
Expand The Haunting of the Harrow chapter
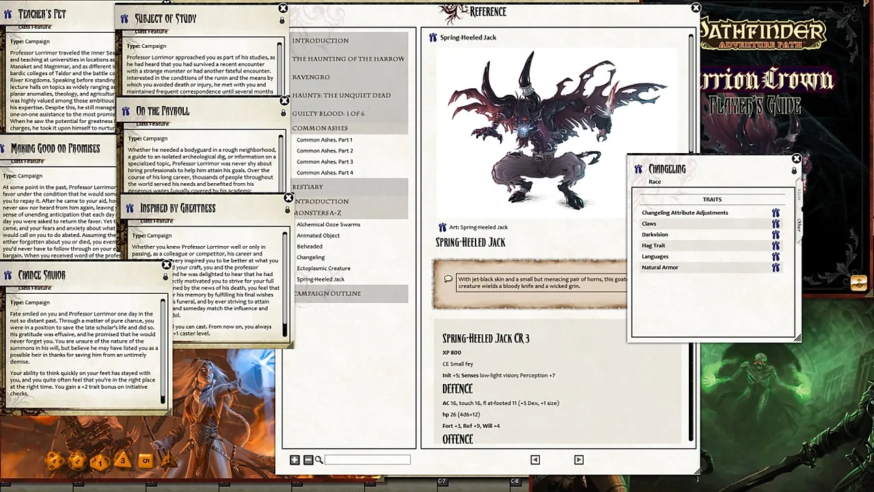pos(349,59)
